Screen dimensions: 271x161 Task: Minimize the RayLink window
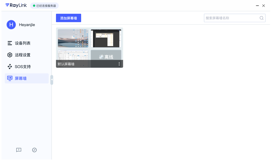click(257, 6)
